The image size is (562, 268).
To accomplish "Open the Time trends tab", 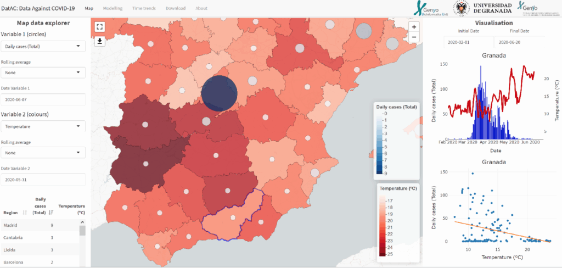I will pos(144,8).
